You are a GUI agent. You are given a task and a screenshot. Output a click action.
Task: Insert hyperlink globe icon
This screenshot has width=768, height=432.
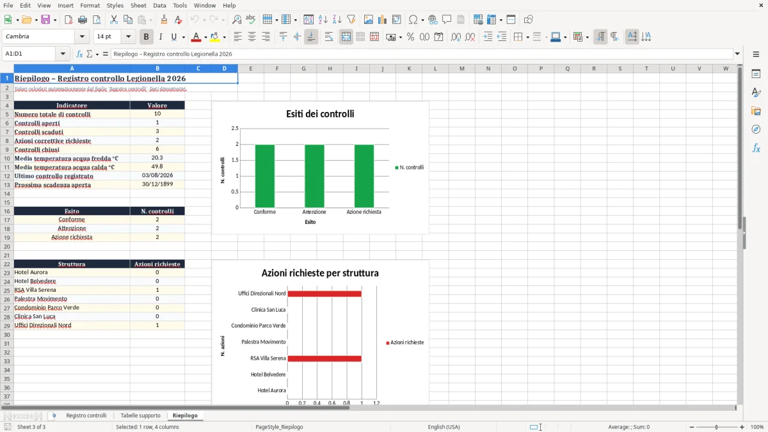pos(433,20)
